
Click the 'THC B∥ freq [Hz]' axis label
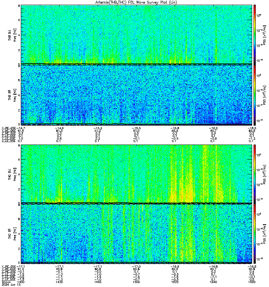coord(12,234)
